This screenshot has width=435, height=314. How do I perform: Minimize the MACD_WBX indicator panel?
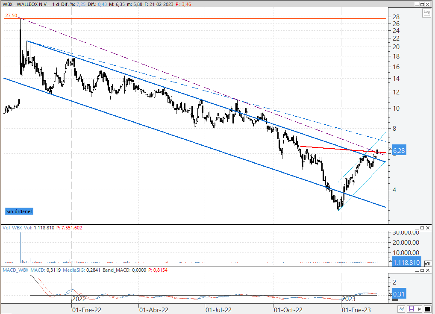point(417,270)
